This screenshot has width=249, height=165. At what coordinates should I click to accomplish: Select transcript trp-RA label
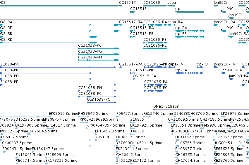(x=181, y=28)
